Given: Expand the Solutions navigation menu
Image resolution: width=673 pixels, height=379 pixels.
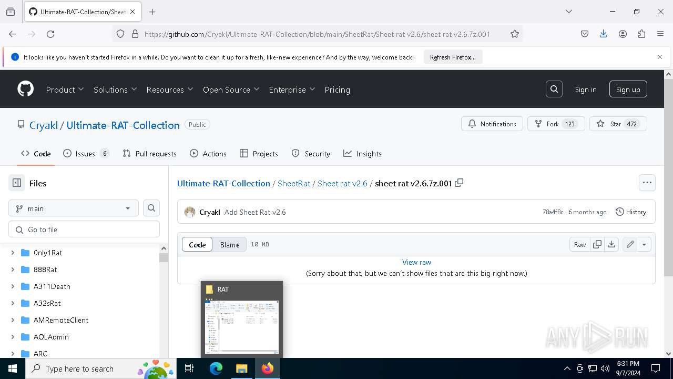Looking at the screenshot, I should tap(115, 89).
